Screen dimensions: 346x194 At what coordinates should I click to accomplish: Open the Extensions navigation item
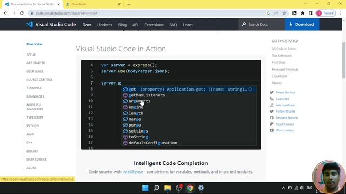click(154, 25)
